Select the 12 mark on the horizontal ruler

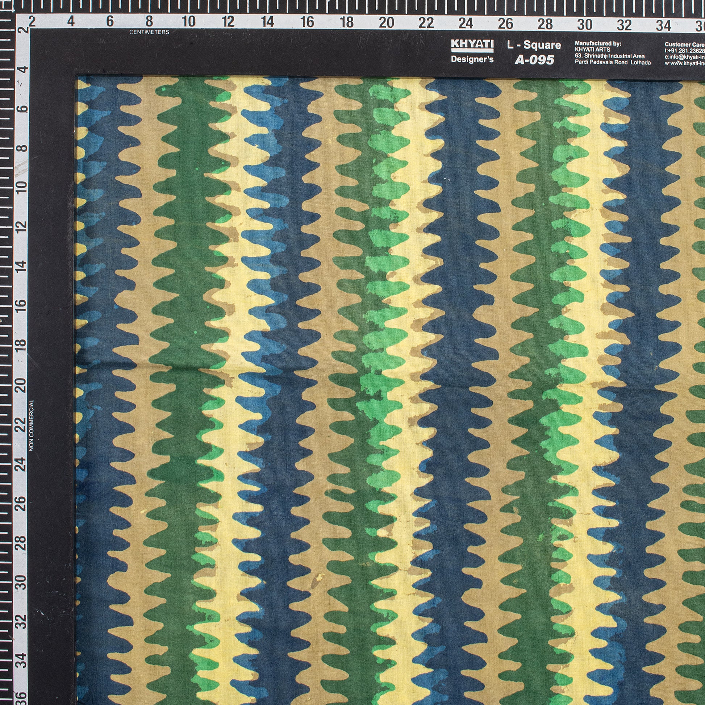coord(228,22)
